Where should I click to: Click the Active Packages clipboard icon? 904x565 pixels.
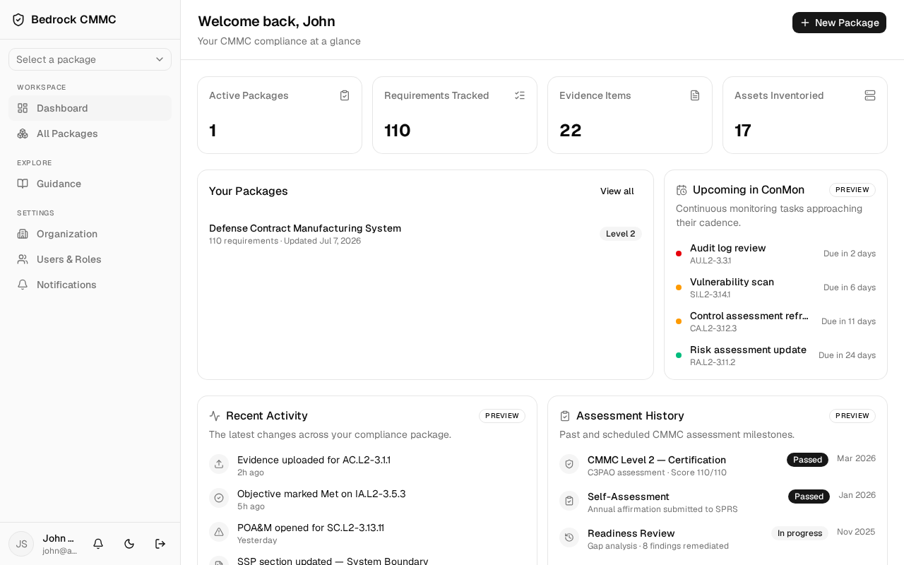click(x=345, y=95)
